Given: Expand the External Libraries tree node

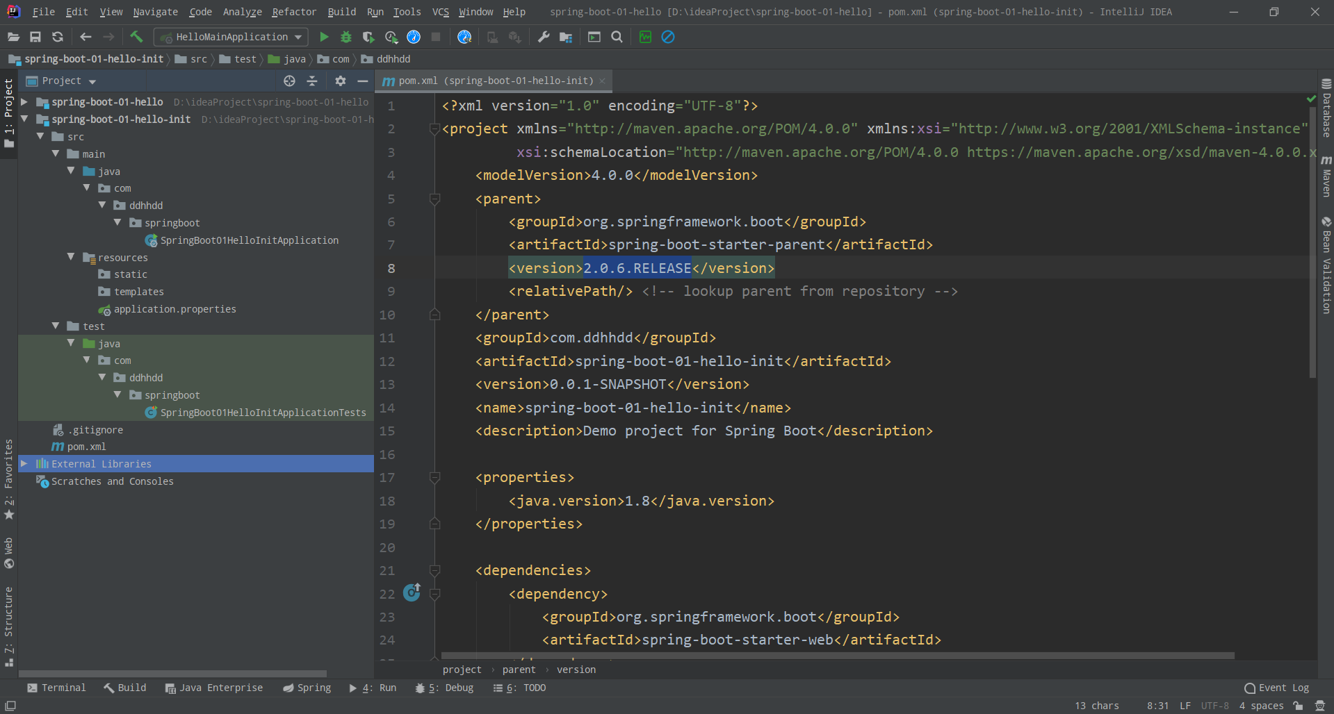Looking at the screenshot, I should [24, 463].
